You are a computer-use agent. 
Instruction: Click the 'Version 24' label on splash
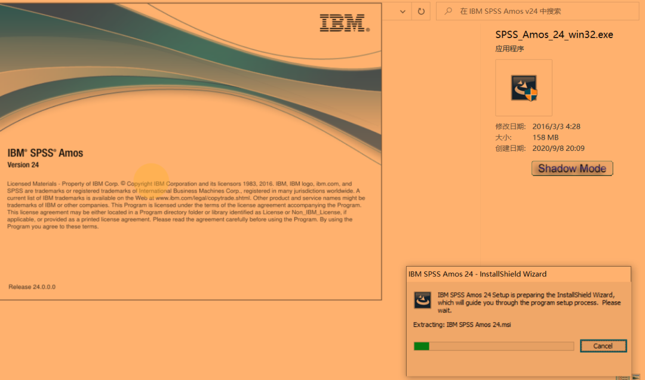(x=23, y=165)
